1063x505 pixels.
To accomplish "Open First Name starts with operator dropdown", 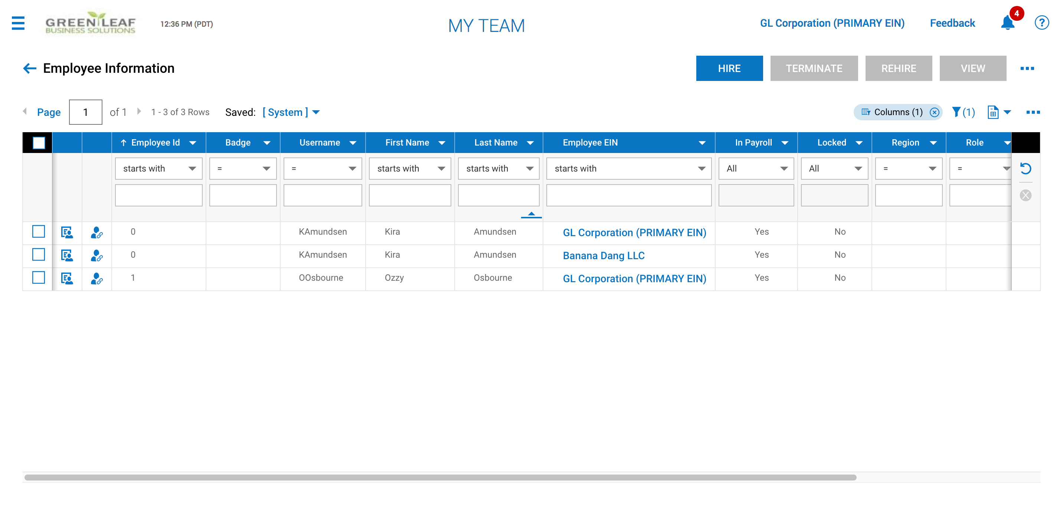I will click(x=410, y=169).
